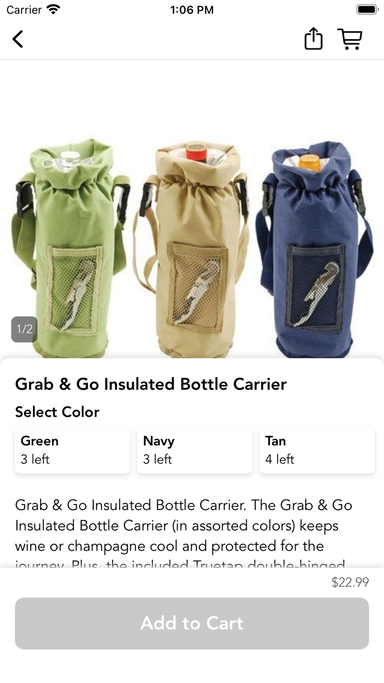Tap the corkscrew in the navy bag pocket
Viewport: 384px width, 683px height.
pyautogui.click(x=316, y=294)
